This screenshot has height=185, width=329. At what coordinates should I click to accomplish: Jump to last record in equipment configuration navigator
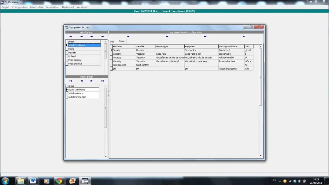pyautogui.click(x=244, y=37)
